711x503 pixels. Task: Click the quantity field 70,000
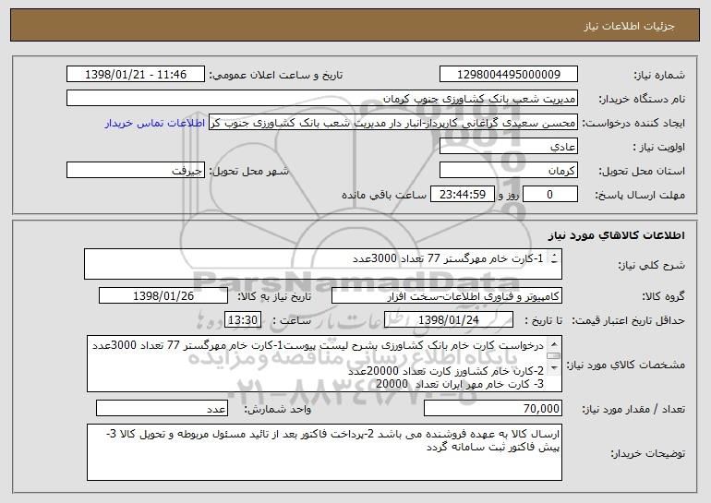point(493,408)
